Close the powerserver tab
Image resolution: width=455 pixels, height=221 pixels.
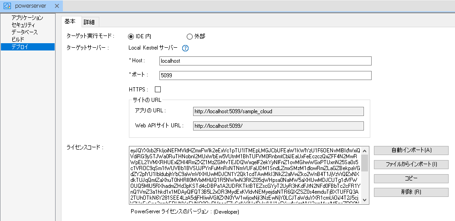[56, 6]
